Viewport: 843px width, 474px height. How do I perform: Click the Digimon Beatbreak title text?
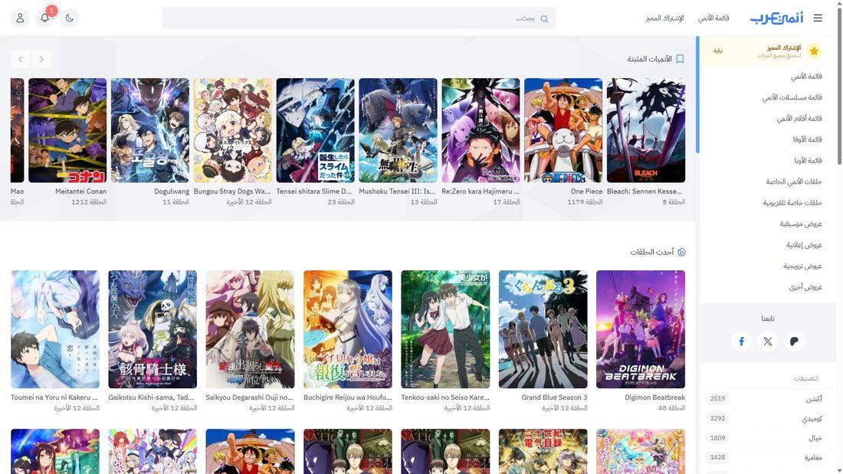654,397
